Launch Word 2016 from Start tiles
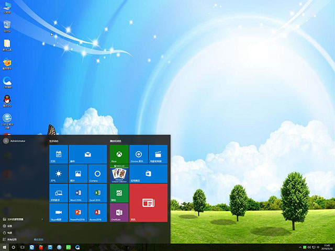 click(78, 193)
